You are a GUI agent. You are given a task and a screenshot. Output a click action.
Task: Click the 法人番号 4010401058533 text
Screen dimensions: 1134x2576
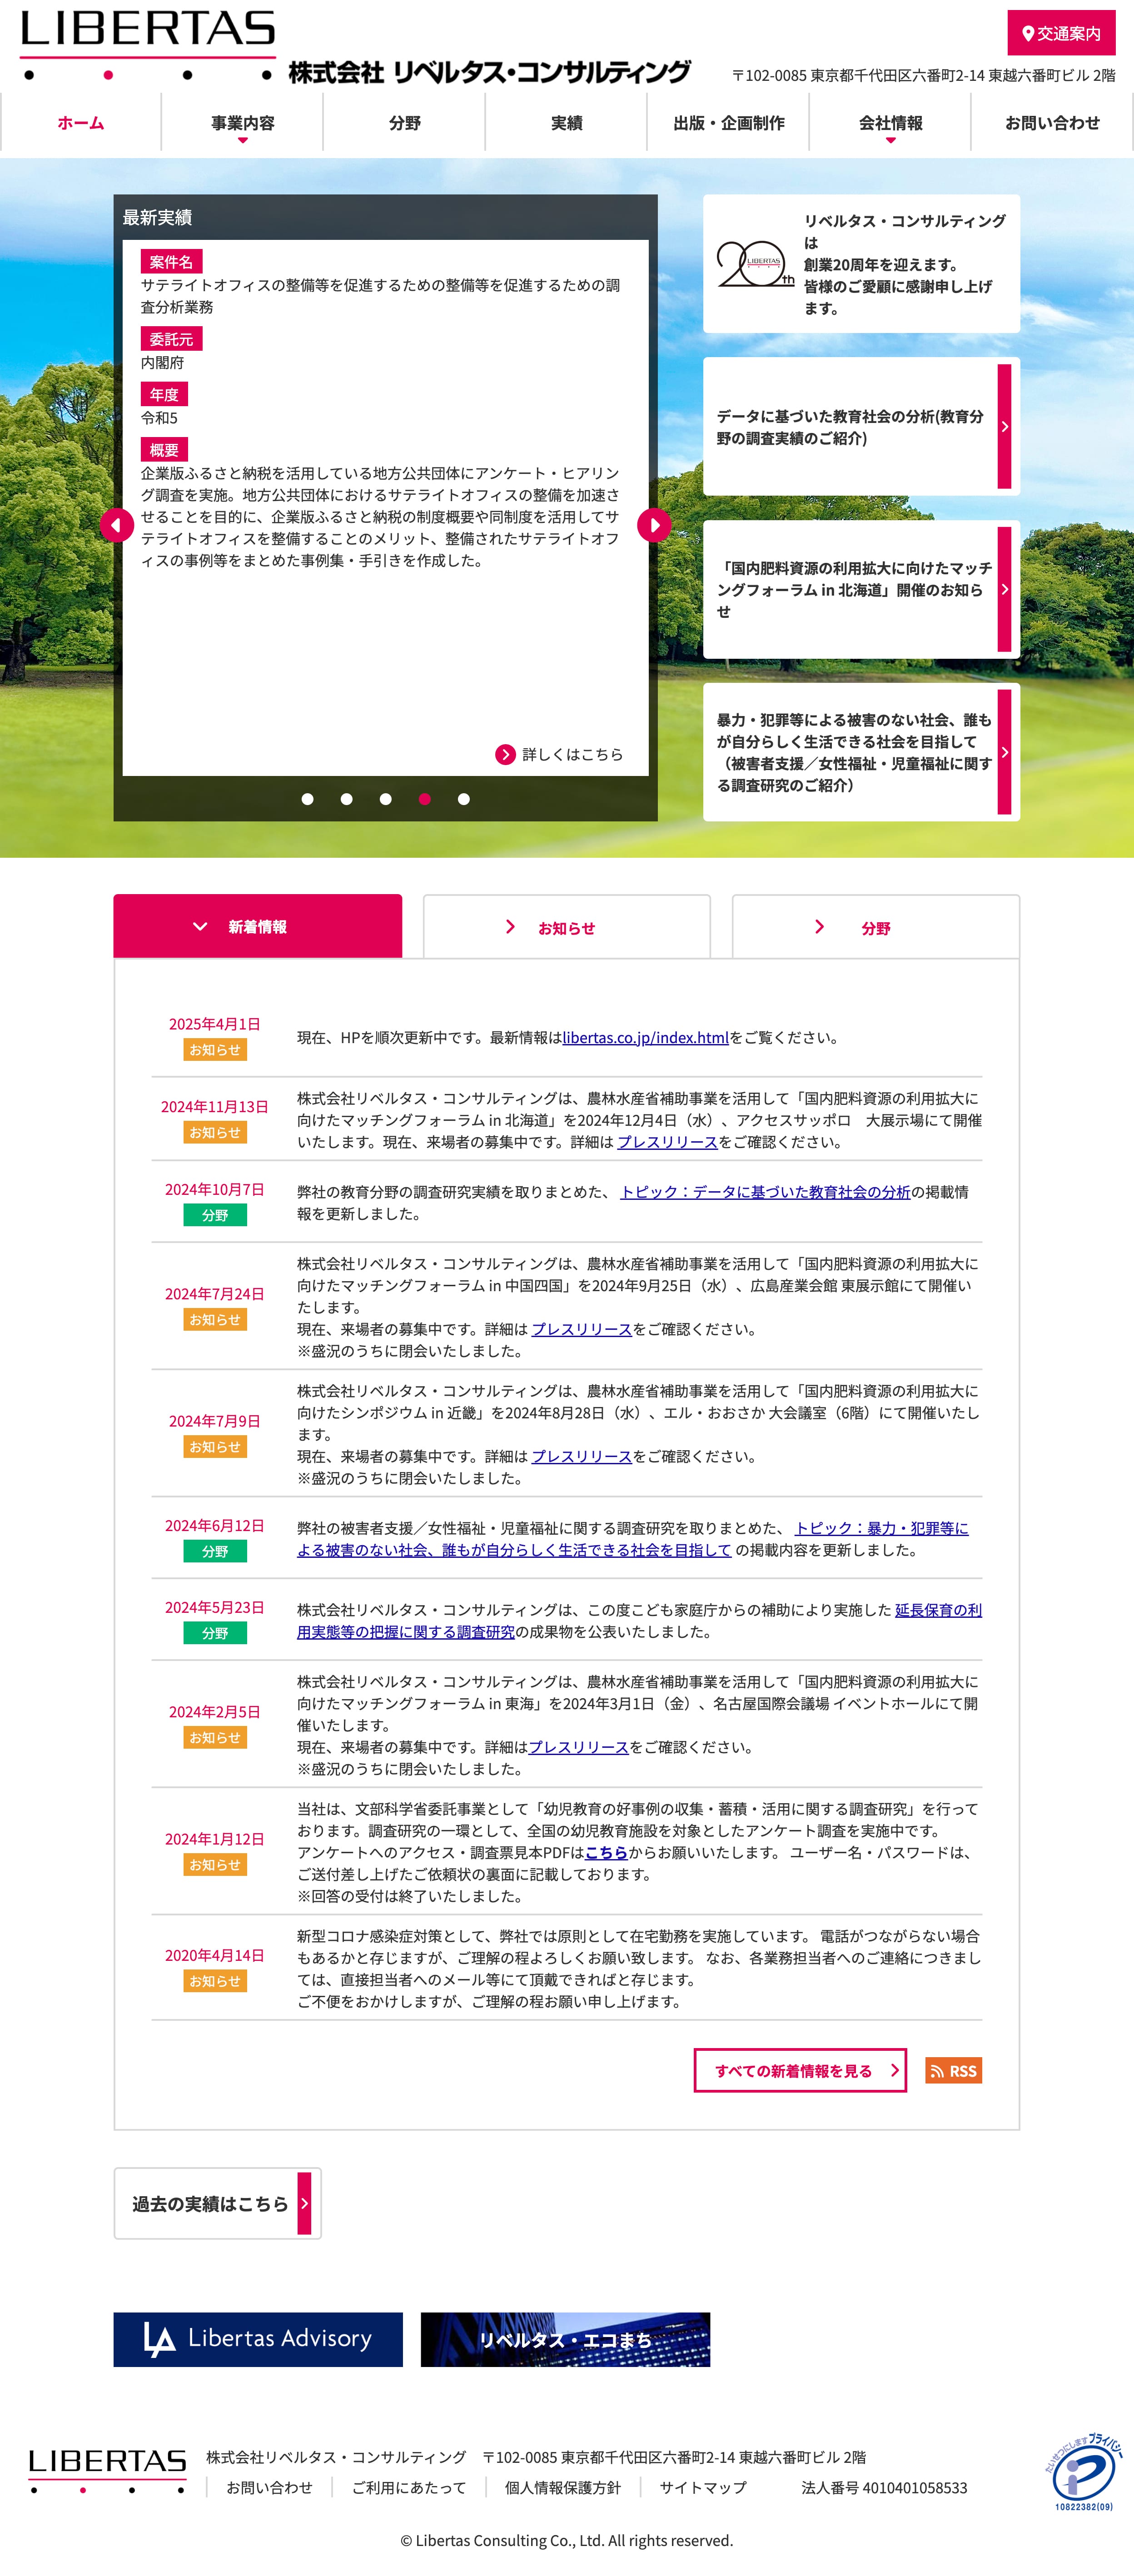(x=884, y=2487)
